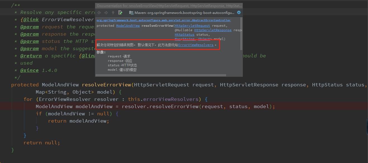Click '{@link ErrorViewResolver' in javadoc comment

tap(57, 20)
